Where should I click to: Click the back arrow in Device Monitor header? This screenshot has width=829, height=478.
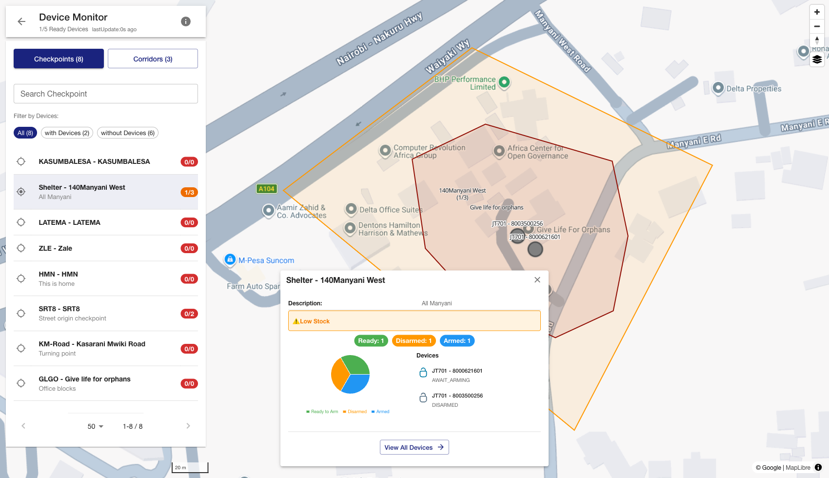pyautogui.click(x=21, y=21)
